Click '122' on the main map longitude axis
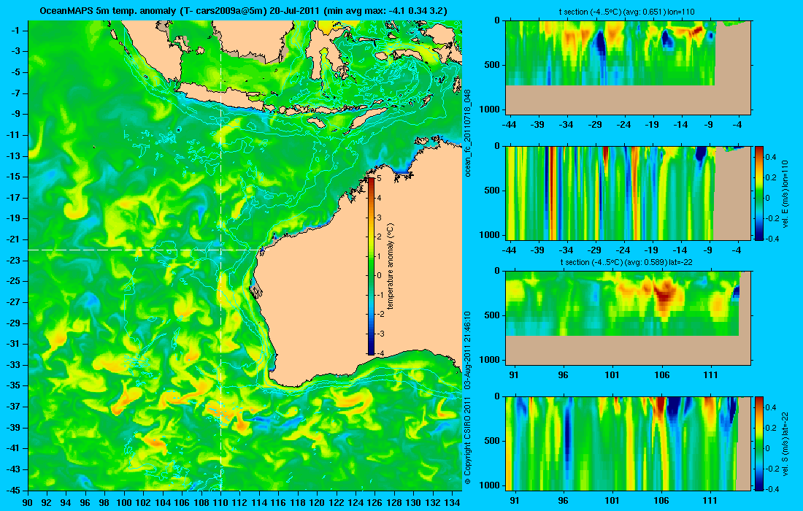Image resolution: width=803 pixels, height=511 pixels. 336,502
